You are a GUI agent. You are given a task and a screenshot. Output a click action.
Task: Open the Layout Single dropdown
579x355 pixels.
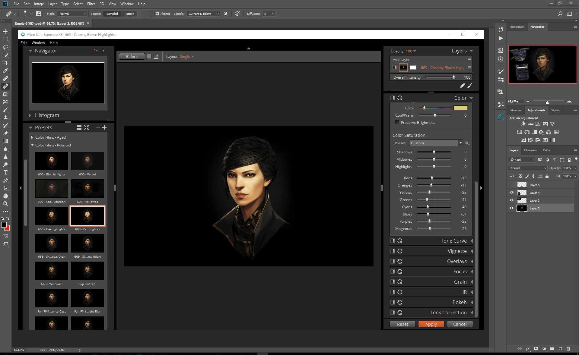[x=187, y=57]
